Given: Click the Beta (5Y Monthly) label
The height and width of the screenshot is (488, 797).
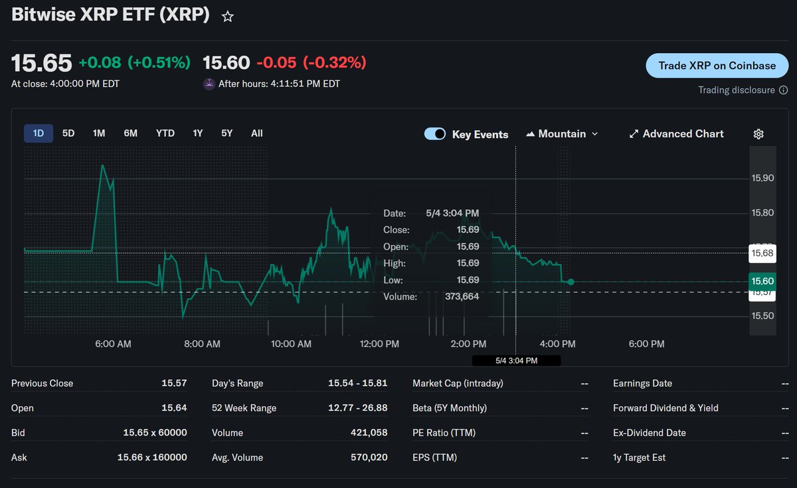Looking at the screenshot, I should pyautogui.click(x=450, y=408).
